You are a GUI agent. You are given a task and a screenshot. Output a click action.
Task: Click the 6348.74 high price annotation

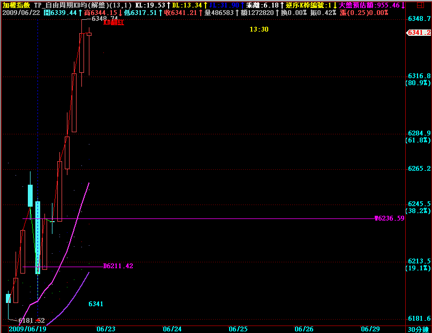point(104,18)
